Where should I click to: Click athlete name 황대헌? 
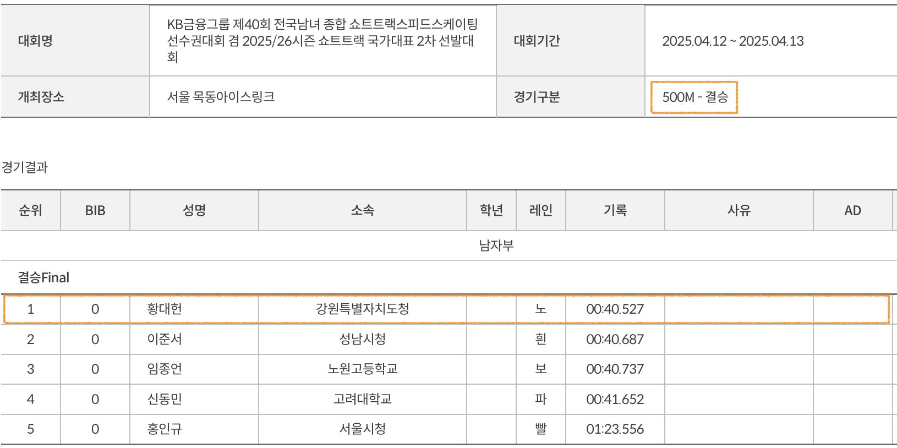(165, 309)
